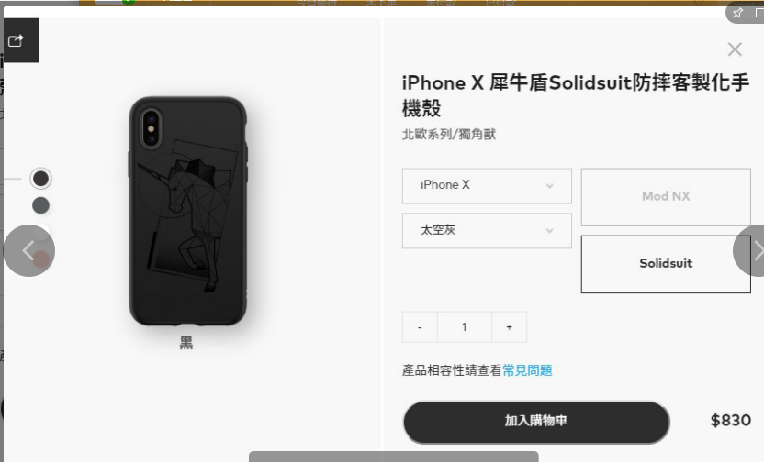Viewport: 764px width, 462px height.
Task: Increase quantity with plus button
Action: [509, 327]
